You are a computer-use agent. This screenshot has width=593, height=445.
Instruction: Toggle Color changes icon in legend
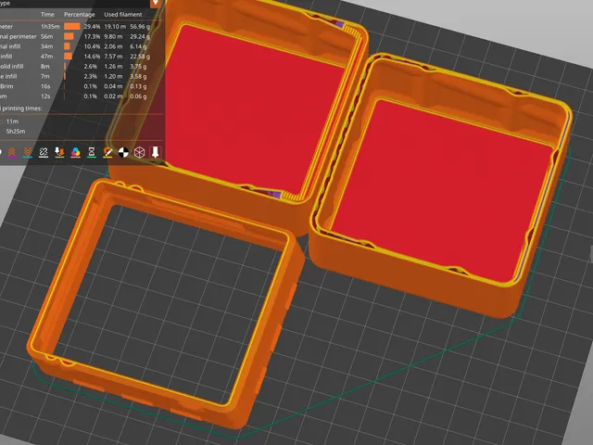tap(76, 152)
